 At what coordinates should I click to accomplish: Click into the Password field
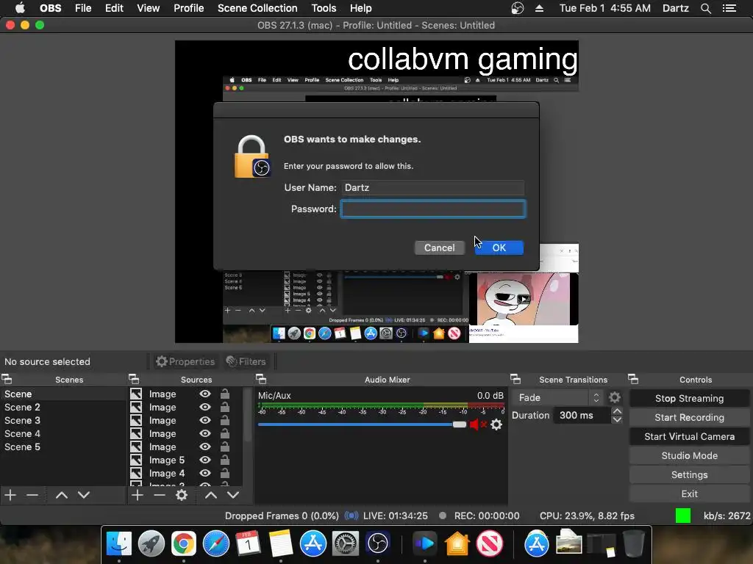(x=432, y=209)
